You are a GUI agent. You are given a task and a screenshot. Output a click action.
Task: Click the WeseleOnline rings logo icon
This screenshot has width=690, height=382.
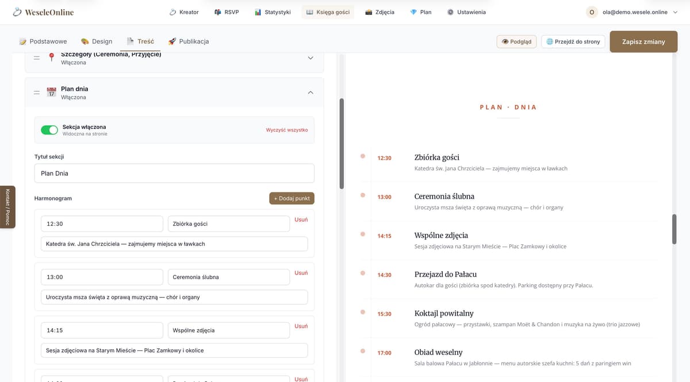click(x=17, y=12)
